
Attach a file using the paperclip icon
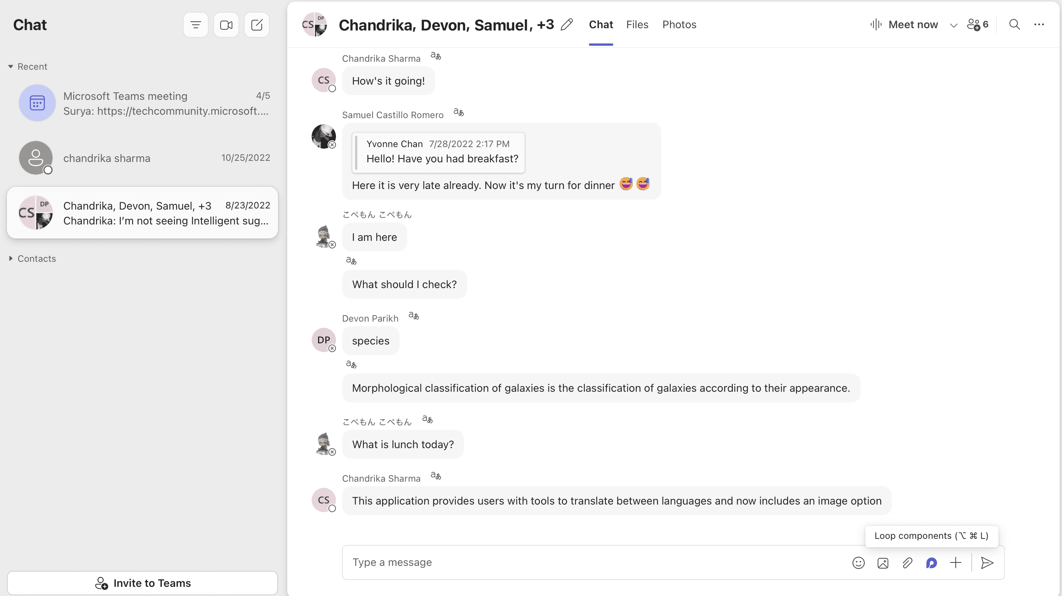coord(907,563)
